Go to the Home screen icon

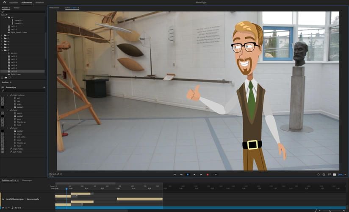[x=5, y=2]
